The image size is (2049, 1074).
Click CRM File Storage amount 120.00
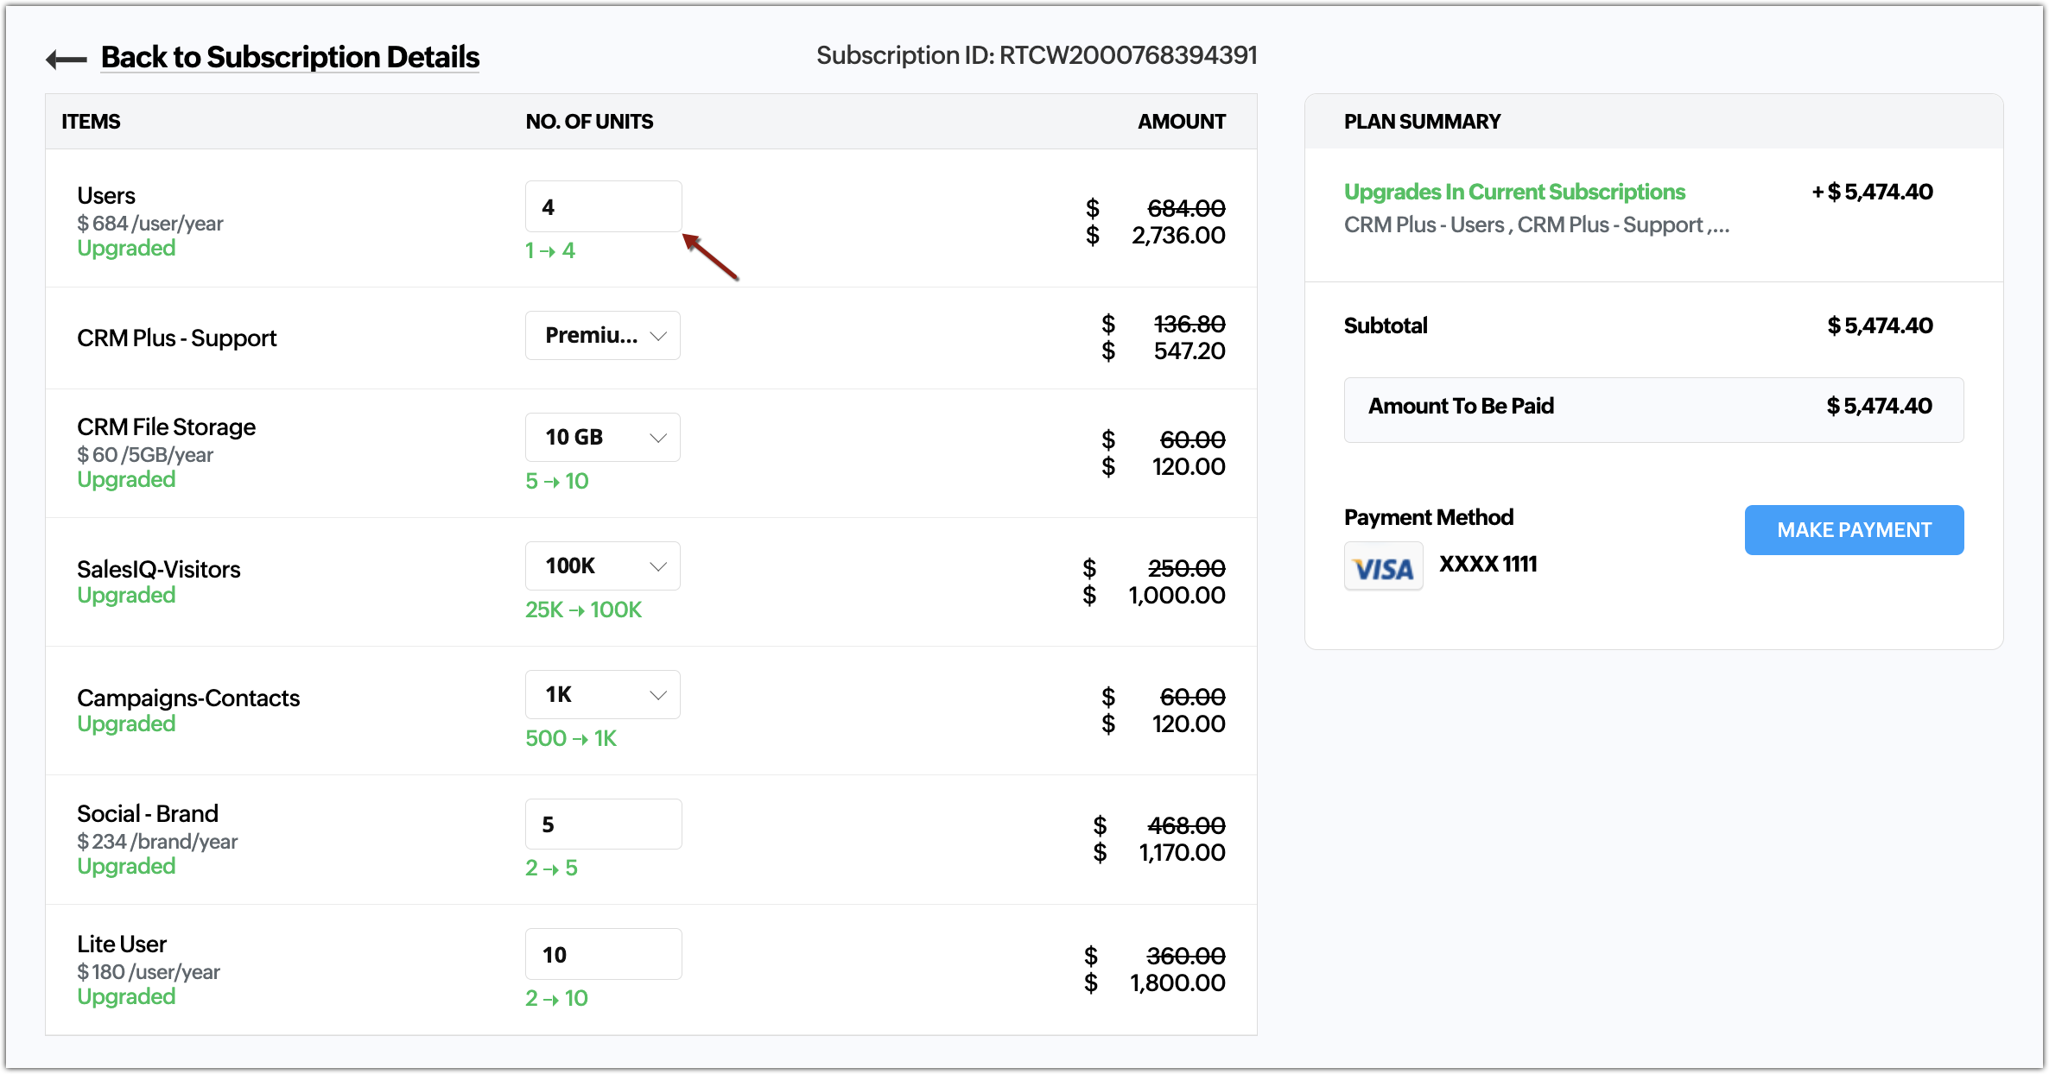coord(1188,466)
